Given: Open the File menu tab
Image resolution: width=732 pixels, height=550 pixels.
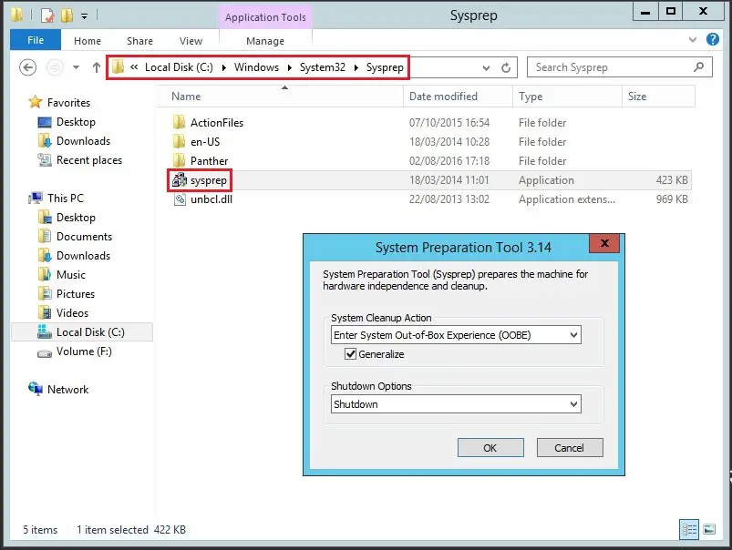Looking at the screenshot, I should point(36,40).
